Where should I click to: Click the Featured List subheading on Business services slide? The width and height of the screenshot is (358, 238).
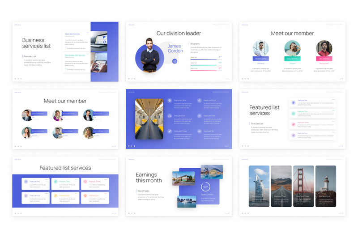click(30, 56)
